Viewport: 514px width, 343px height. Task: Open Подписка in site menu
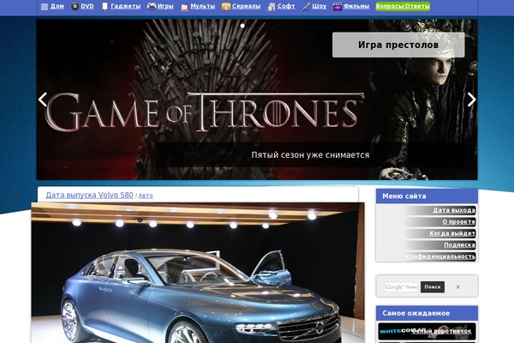coord(459,245)
